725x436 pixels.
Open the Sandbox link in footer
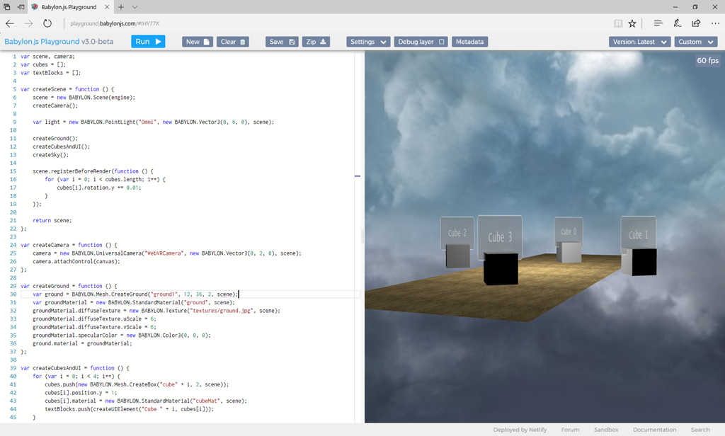(606, 430)
